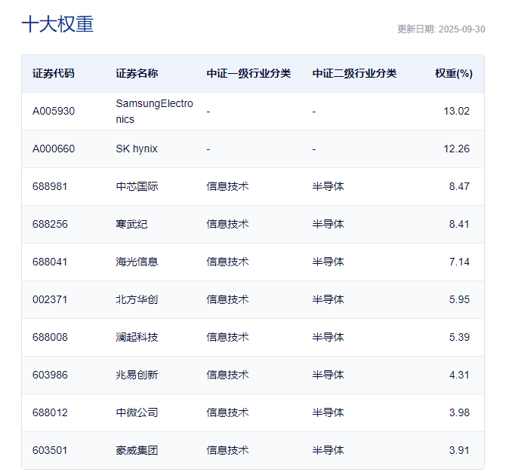The image size is (518, 475).
Task: Select security code A005930
Action: click(54, 111)
